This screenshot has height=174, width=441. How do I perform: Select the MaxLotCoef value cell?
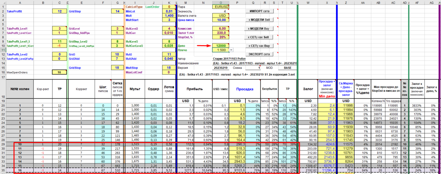(169, 72)
